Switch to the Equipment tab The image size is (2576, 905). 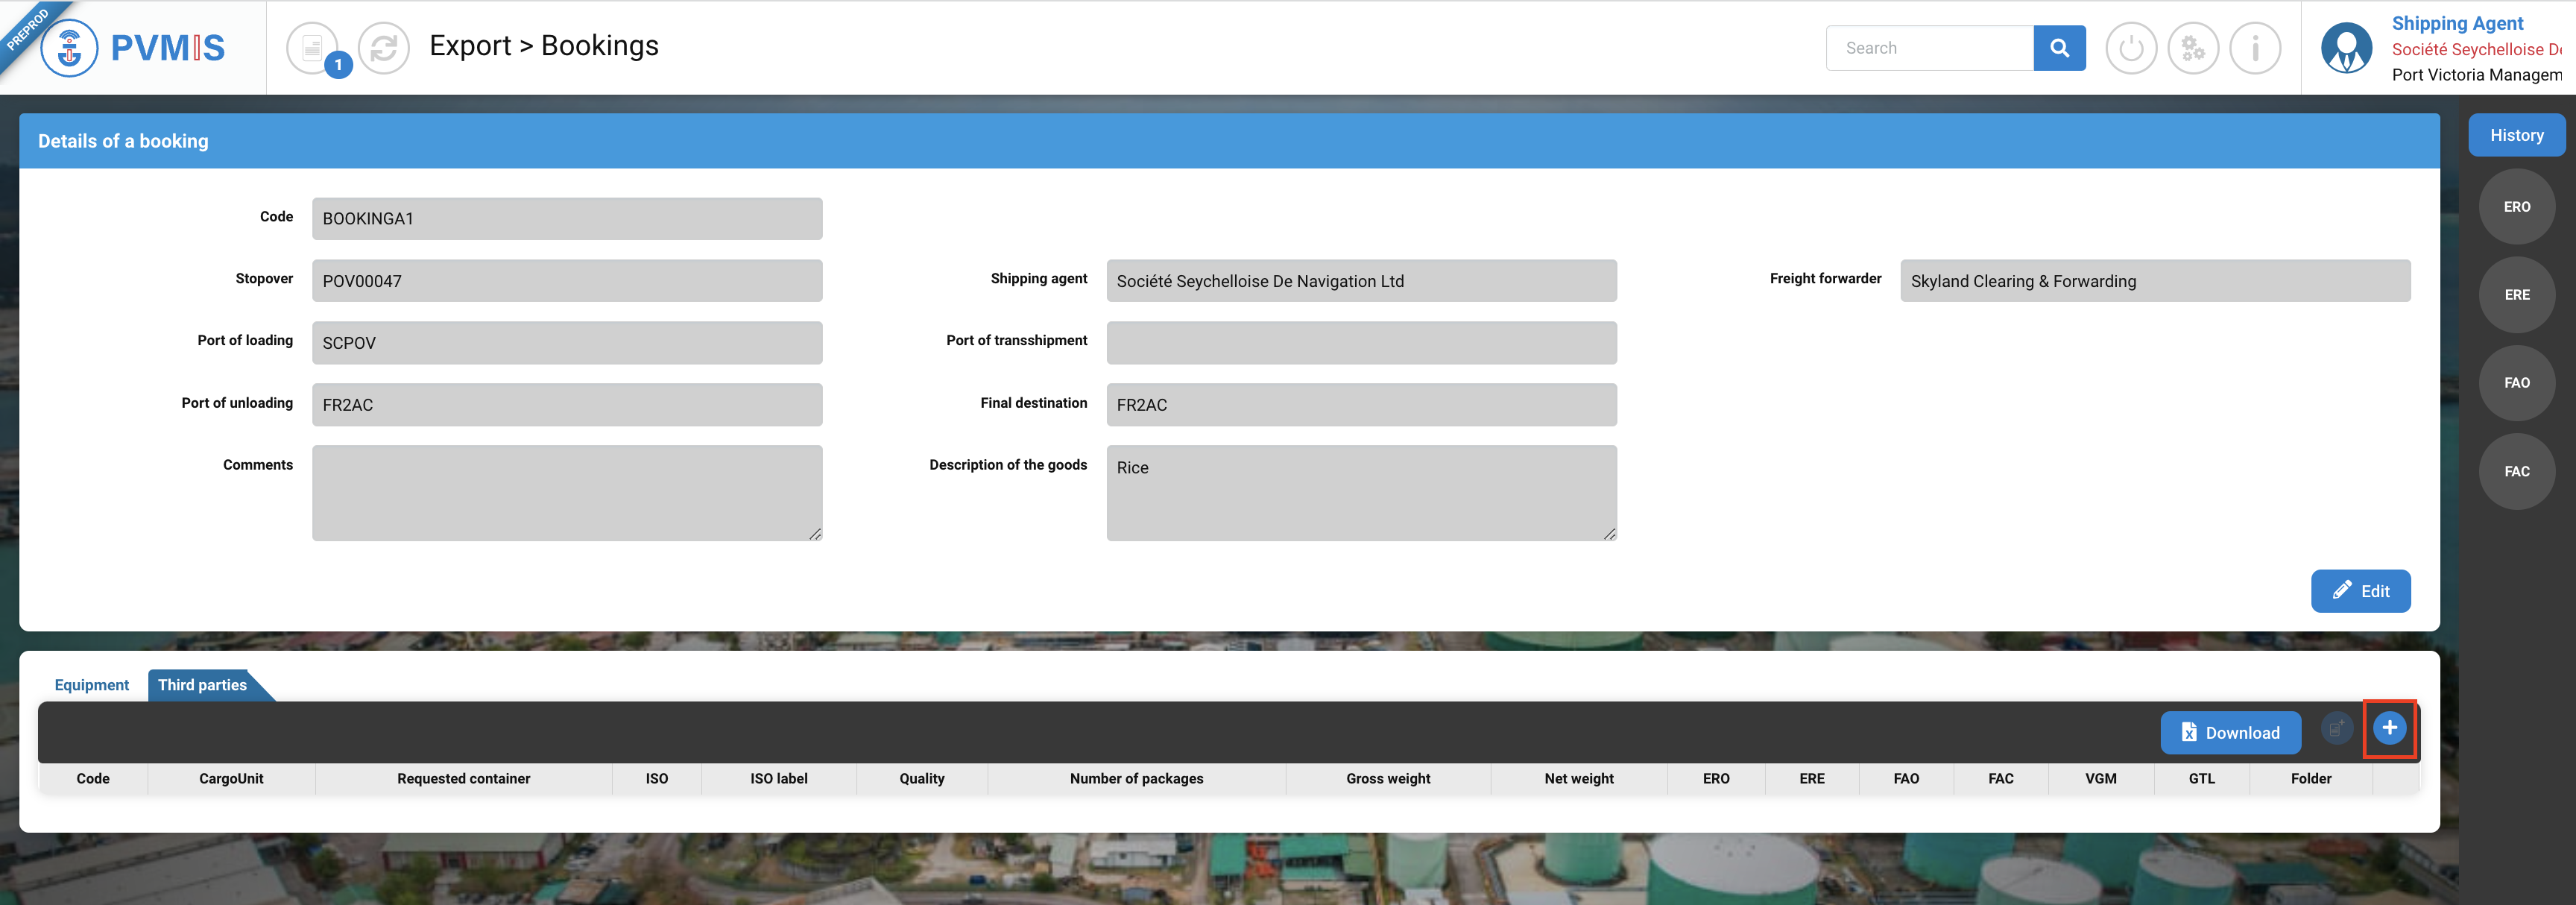(x=91, y=685)
